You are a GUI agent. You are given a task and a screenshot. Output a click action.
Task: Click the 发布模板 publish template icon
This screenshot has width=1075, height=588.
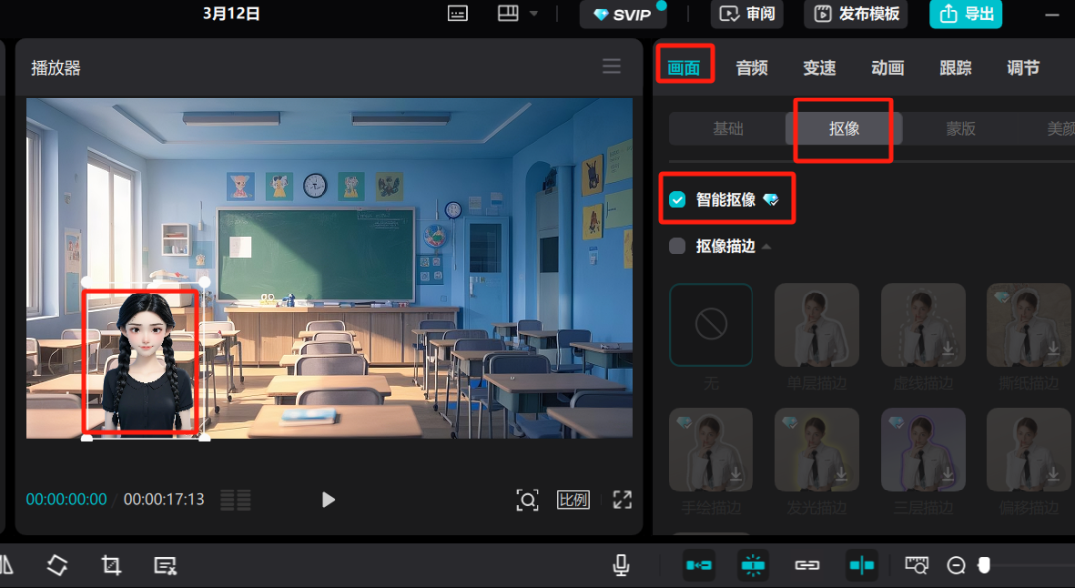click(854, 14)
